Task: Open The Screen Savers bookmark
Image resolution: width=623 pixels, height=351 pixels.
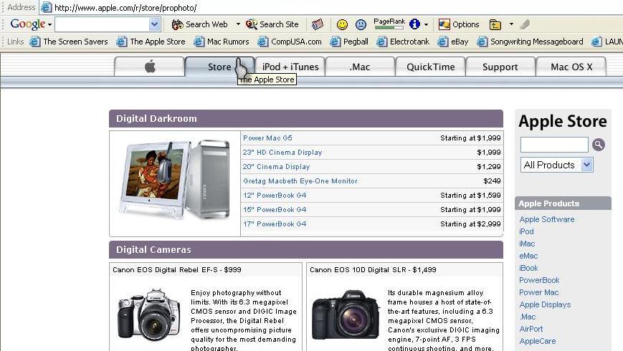Action: 69,42
